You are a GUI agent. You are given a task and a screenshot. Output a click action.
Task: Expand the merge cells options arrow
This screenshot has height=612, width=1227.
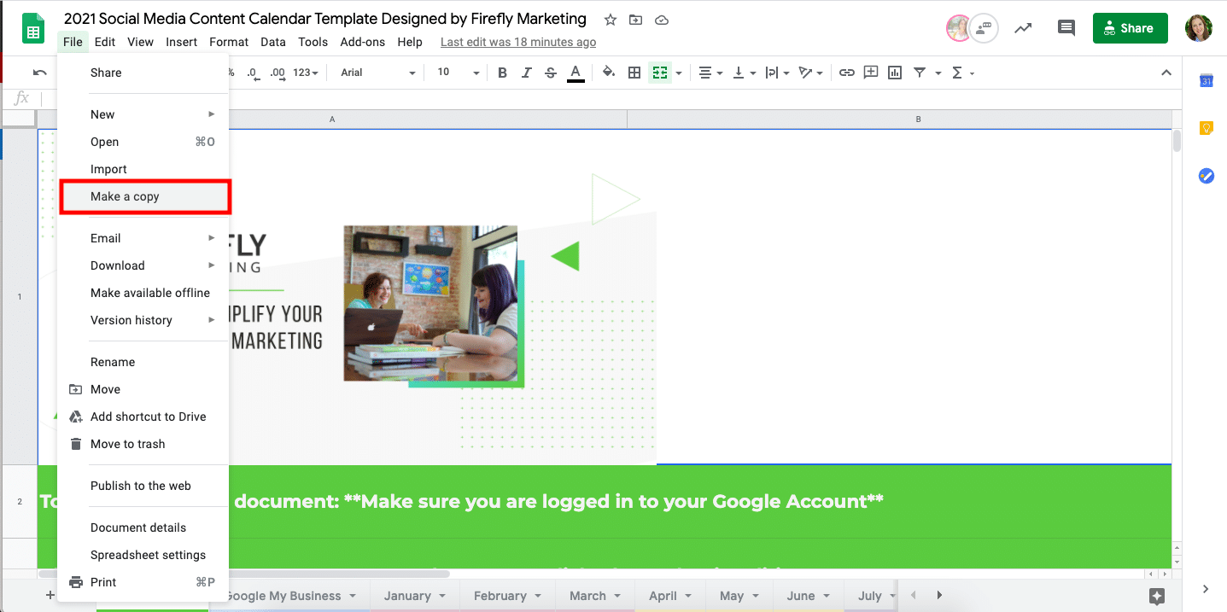[679, 73]
